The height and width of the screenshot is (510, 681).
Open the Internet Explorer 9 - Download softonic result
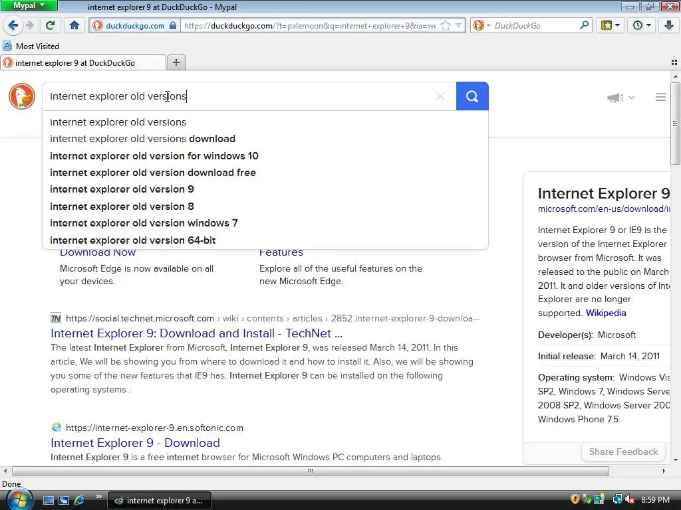[135, 443]
